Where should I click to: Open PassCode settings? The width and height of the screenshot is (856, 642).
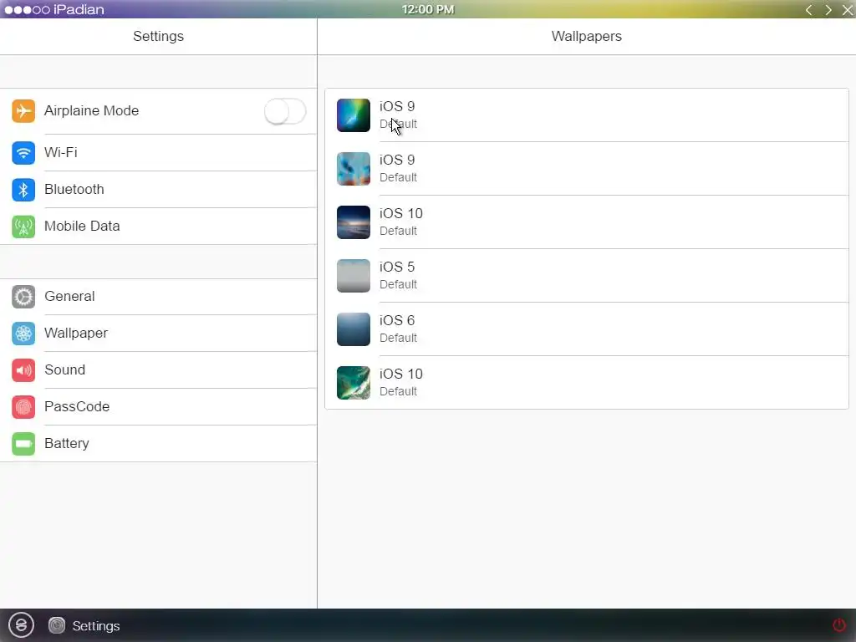point(158,407)
